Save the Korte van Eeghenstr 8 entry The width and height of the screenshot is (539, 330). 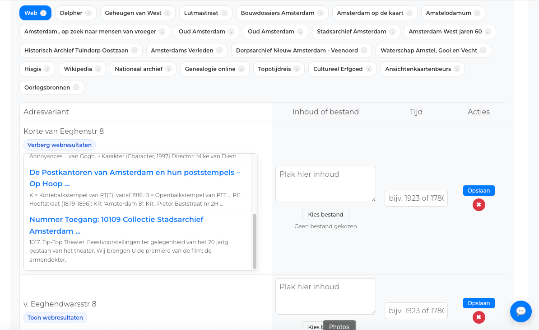479,191
